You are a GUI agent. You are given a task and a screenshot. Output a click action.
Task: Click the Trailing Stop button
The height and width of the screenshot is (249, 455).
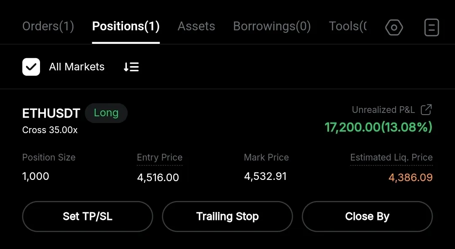coord(227,217)
